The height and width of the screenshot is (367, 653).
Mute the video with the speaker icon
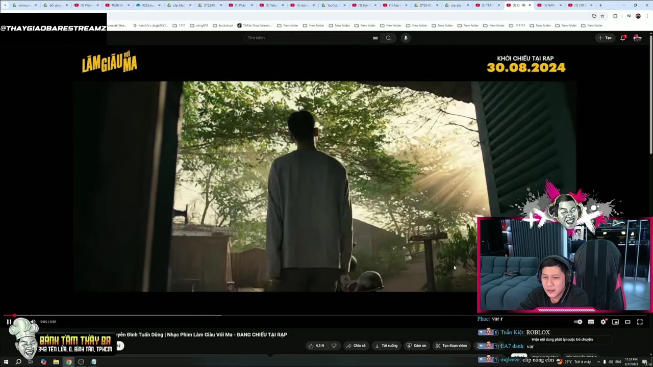click(x=33, y=322)
